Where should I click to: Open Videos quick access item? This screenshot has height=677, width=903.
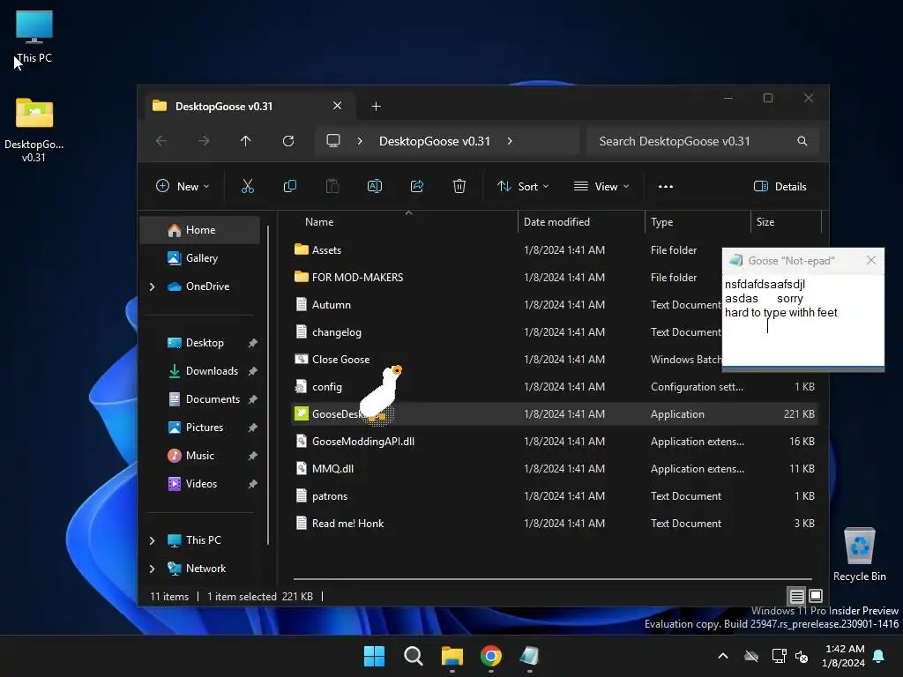pos(201,484)
